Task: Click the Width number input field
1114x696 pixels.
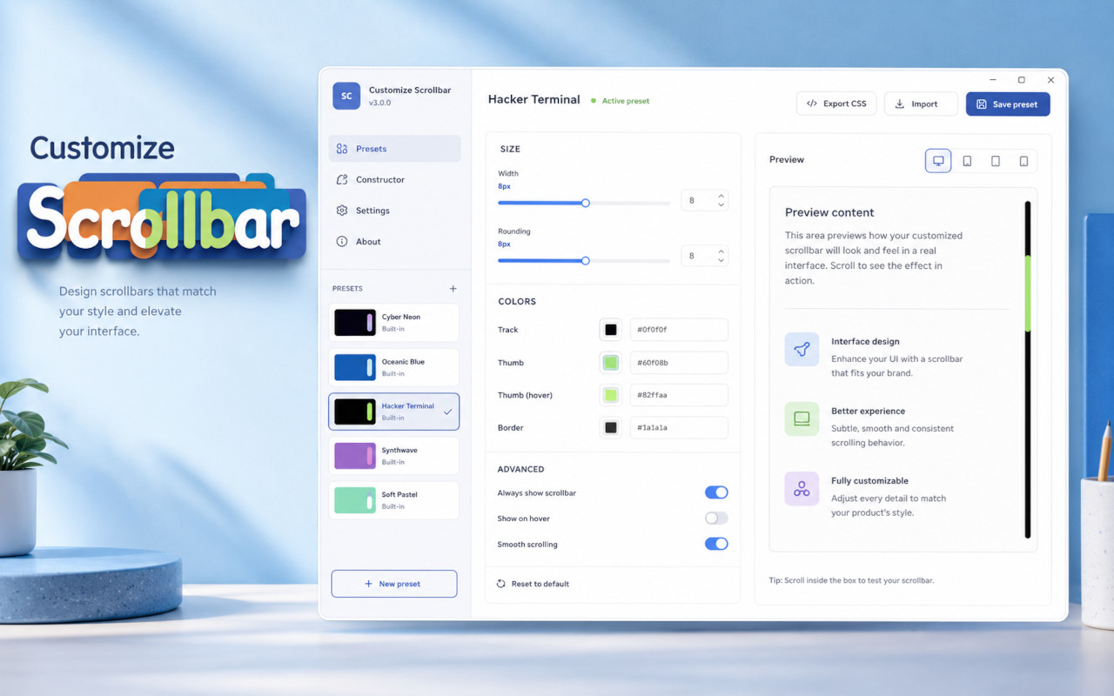Action: click(705, 200)
